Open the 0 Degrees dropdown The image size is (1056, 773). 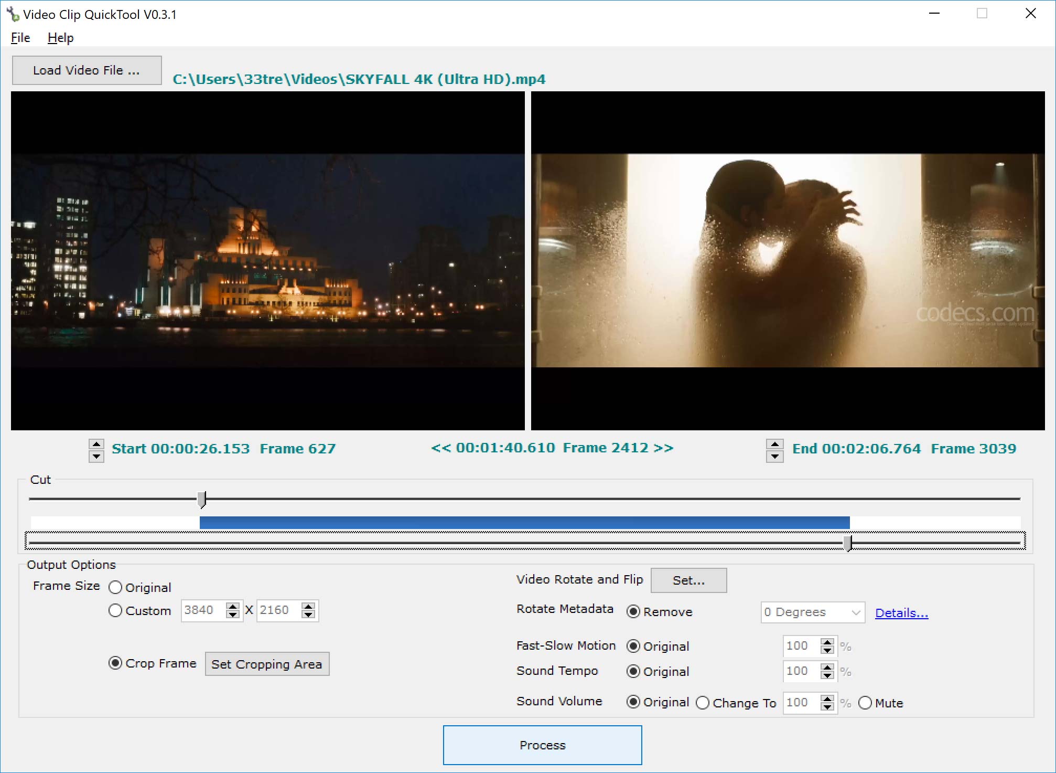(x=813, y=612)
